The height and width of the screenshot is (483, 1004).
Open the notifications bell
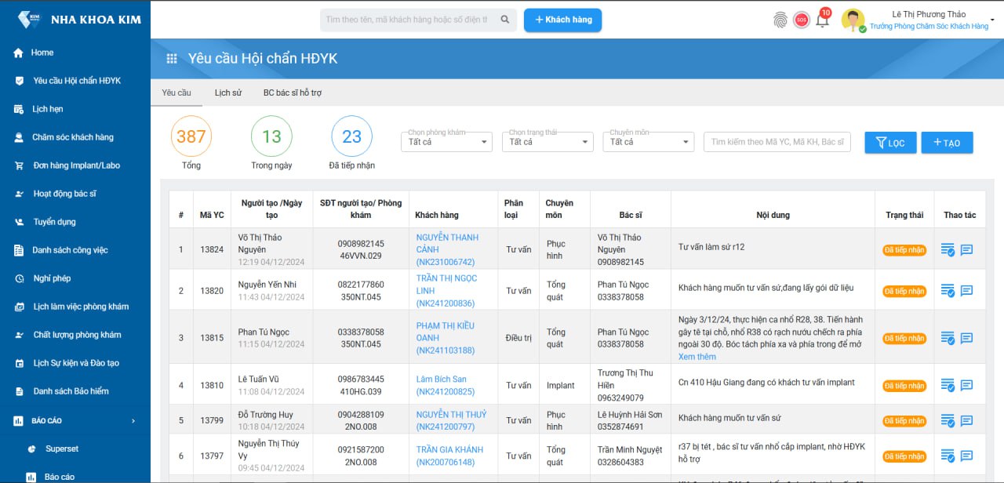tap(822, 20)
